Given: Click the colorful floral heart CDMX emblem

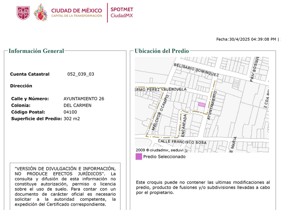Looking at the screenshot, I should coord(41,13).
